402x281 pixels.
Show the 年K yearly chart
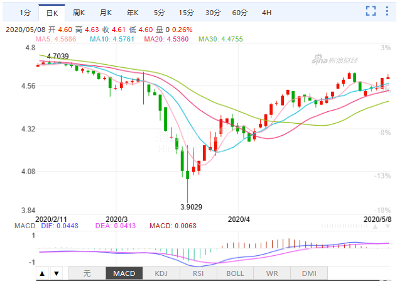pyautogui.click(x=133, y=13)
